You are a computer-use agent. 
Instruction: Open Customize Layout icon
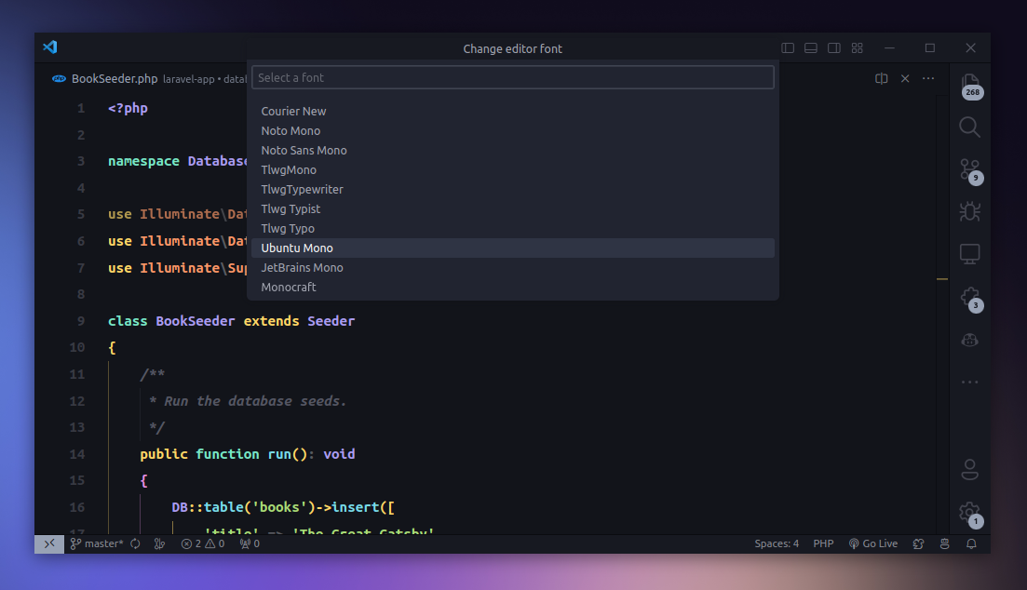pyautogui.click(x=858, y=47)
